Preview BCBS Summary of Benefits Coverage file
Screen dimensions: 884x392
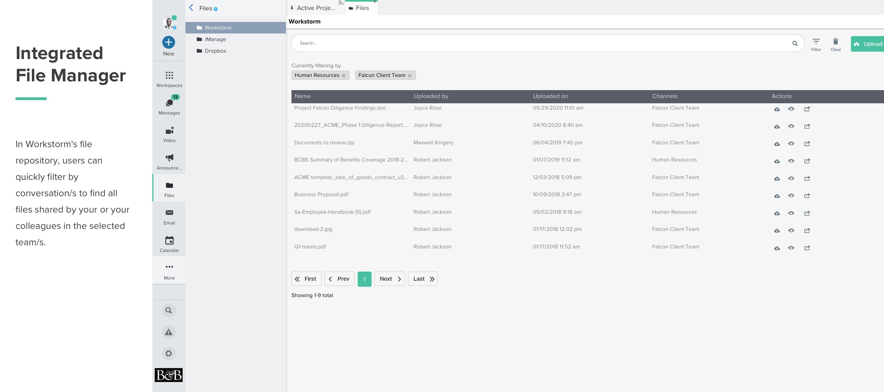coord(791,161)
